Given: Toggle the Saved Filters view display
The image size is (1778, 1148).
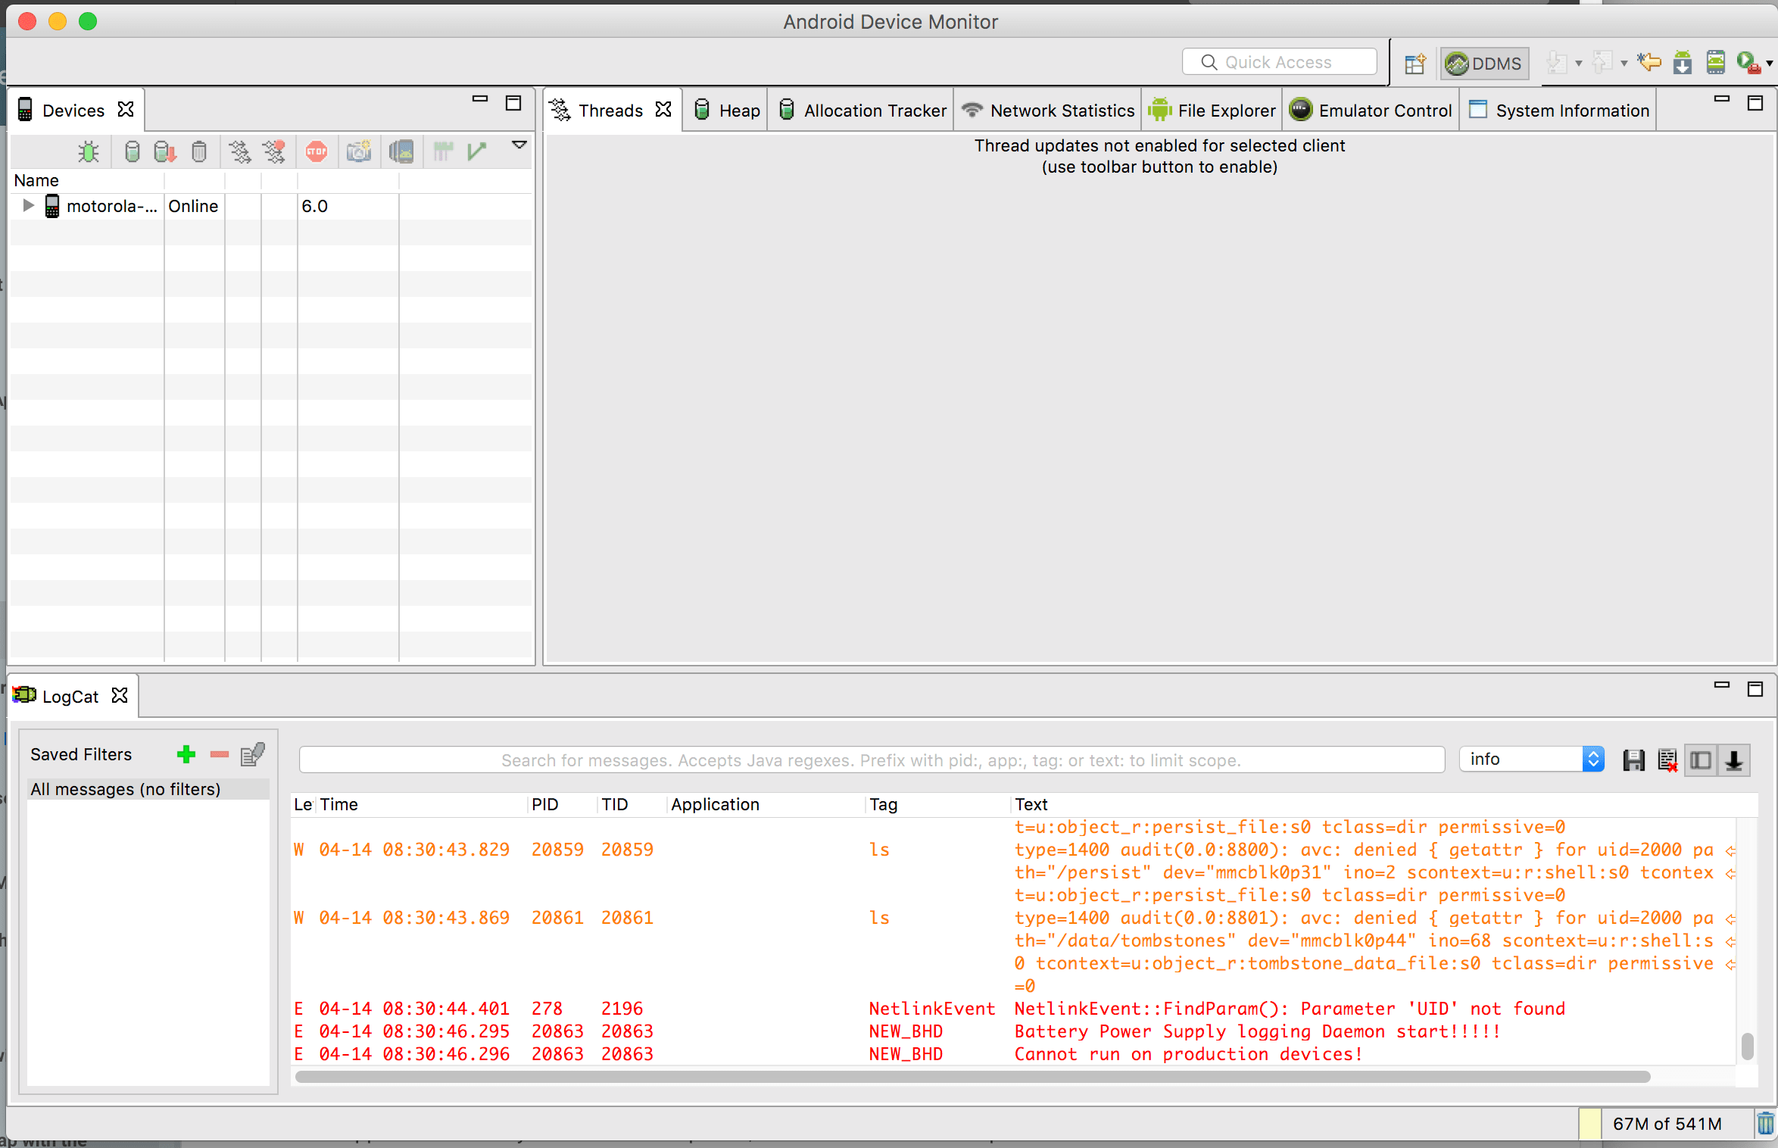Looking at the screenshot, I should pos(1701,760).
